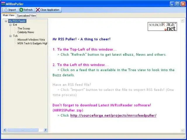Close the window with the title bar X

(183, 4)
